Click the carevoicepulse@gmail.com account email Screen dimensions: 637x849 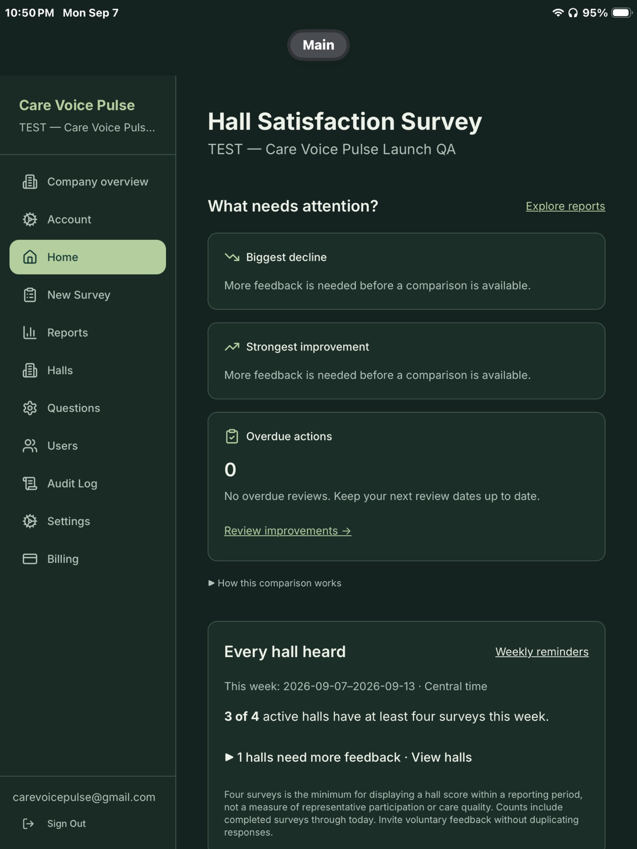[84, 797]
